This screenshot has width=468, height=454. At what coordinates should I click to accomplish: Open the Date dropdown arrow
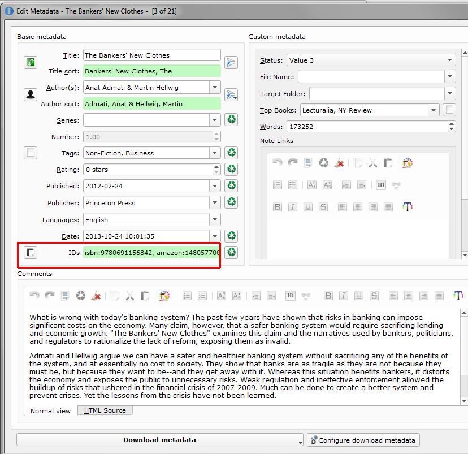(215, 236)
